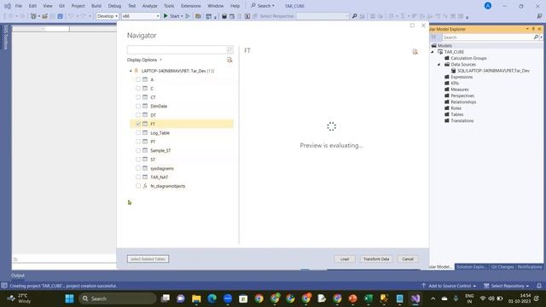
Task: Click the feedback icon at toolbar's far right
Action: (539, 16)
